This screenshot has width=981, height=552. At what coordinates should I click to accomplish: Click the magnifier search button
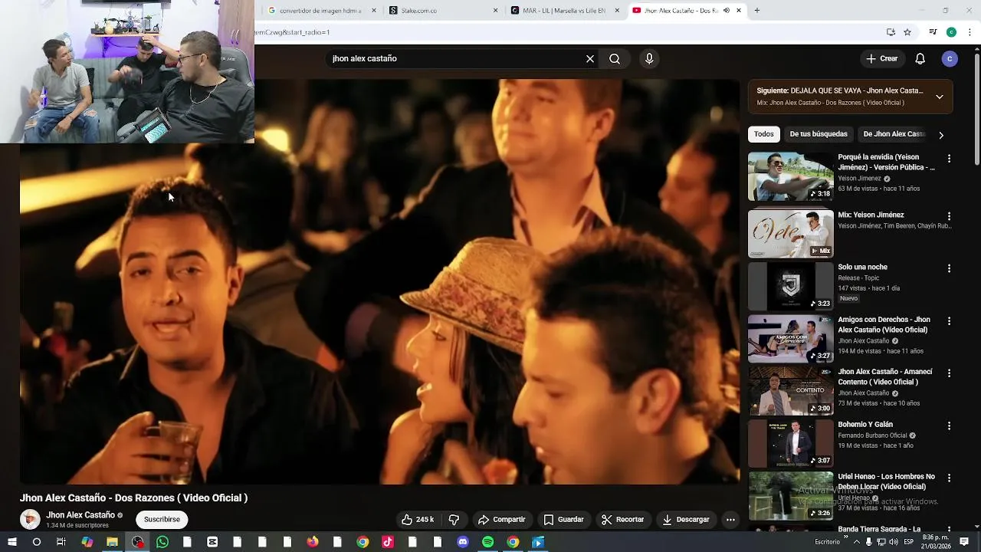tap(615, 59)
